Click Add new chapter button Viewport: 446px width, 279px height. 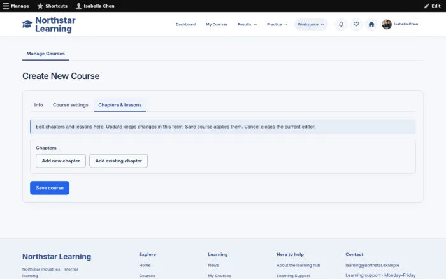(x=61, y=161)
